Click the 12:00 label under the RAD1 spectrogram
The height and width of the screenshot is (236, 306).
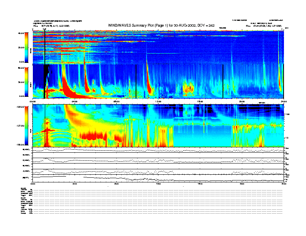158,102
